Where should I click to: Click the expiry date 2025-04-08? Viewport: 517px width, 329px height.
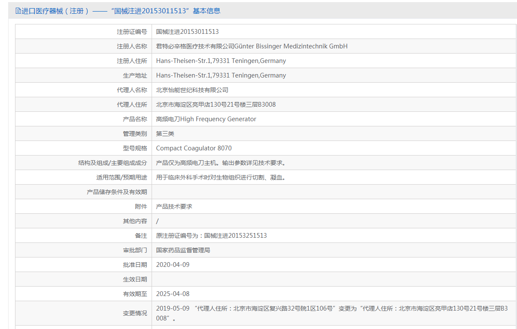[173, 294]
